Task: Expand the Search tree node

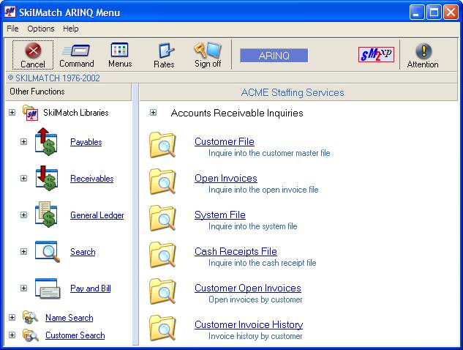Action: click(x=23, y=252)
